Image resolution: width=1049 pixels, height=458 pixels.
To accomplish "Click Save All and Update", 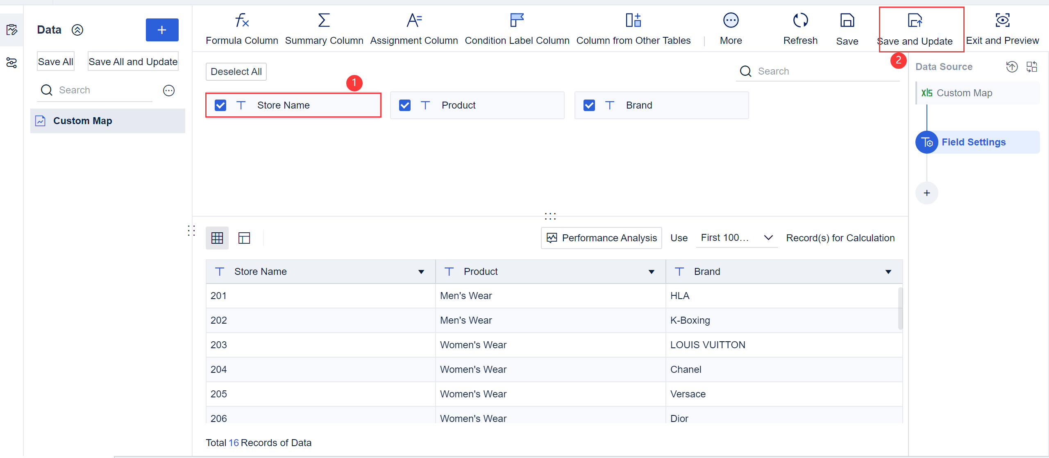I will pyautogui.click(x=133, y=61).
